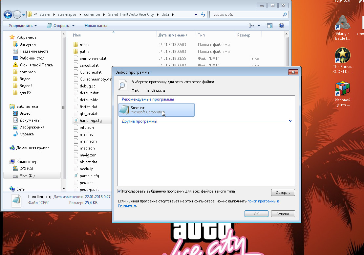Image resolution: width=364 pixels, height=255 pixels.
Task: Create a folder with Новая папка
Action: (96, 26)
